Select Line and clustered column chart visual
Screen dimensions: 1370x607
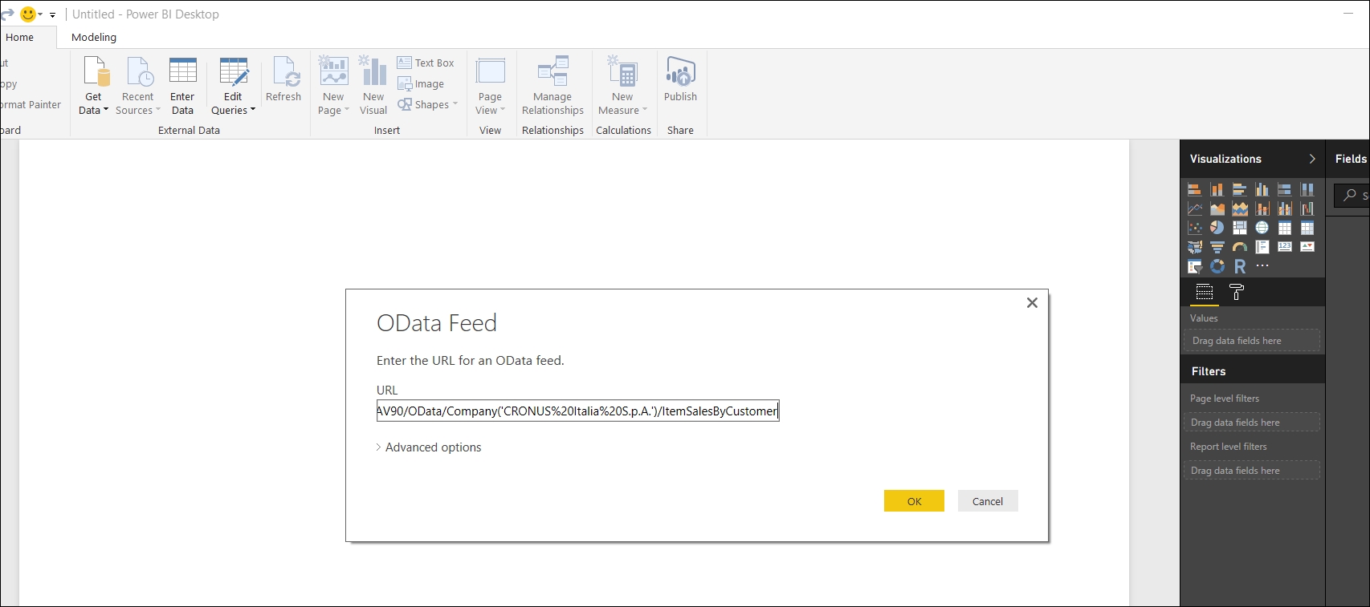(1285, 208)
